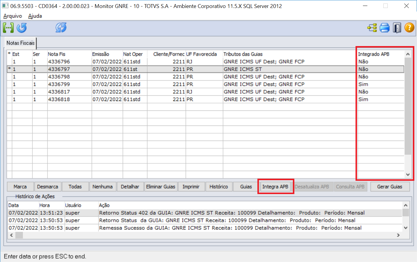Select the row for Nota Fis 4336799
Screen dimensions: 417x262
[x=59, y=84]
